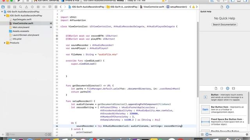Show the File Template library

(x=216, y=88)
